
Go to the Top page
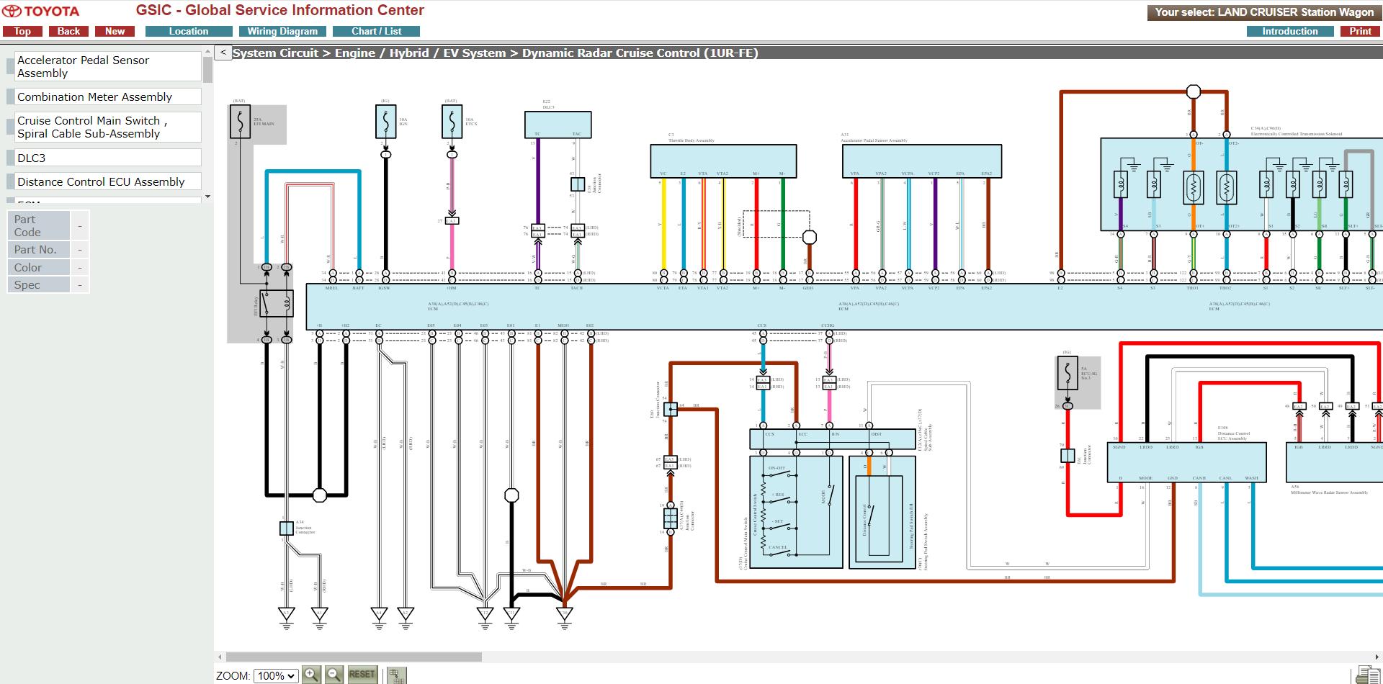pos(22,31)
